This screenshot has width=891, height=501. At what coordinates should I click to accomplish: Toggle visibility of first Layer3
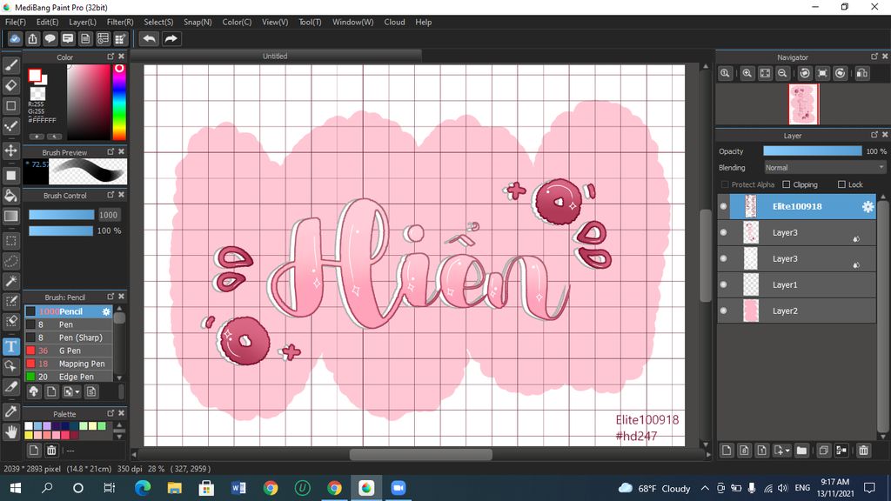pos(723,232)
